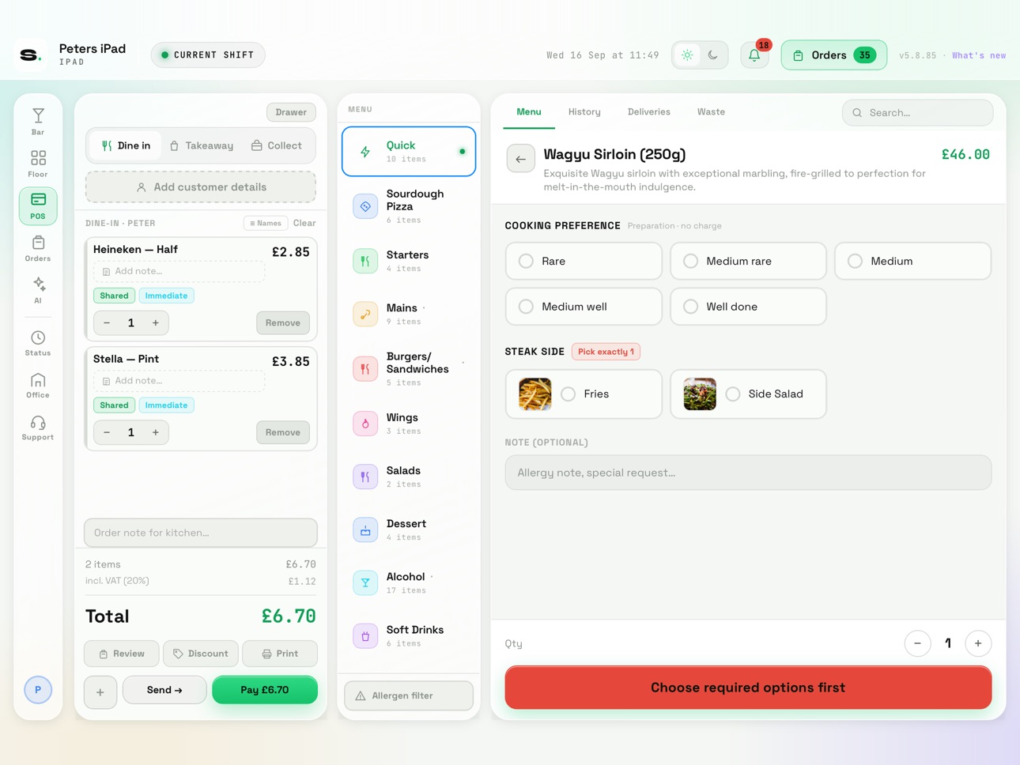Open the Orders 35 list

pos(834,55)
